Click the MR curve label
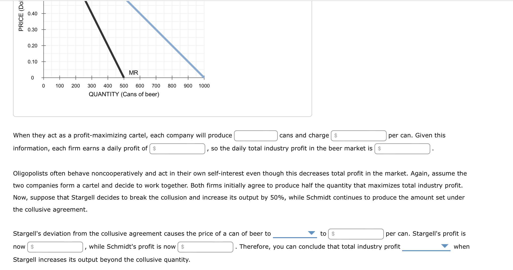The image size is (513, 270). pos(133,72)
